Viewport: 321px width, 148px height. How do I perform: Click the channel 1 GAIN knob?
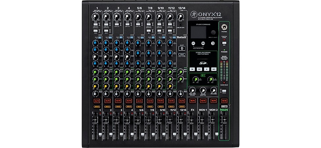tap(95, 16)
